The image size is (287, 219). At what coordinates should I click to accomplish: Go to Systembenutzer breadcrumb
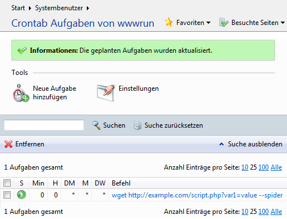click(x=59, y=8)
